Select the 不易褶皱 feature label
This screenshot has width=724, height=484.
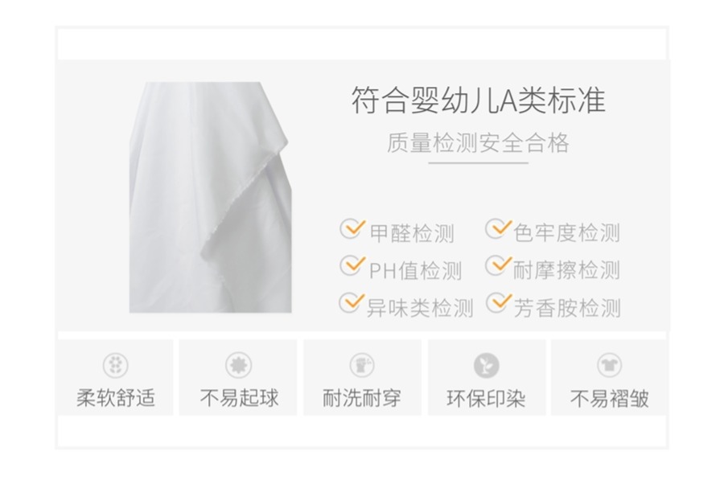point(610,398)
